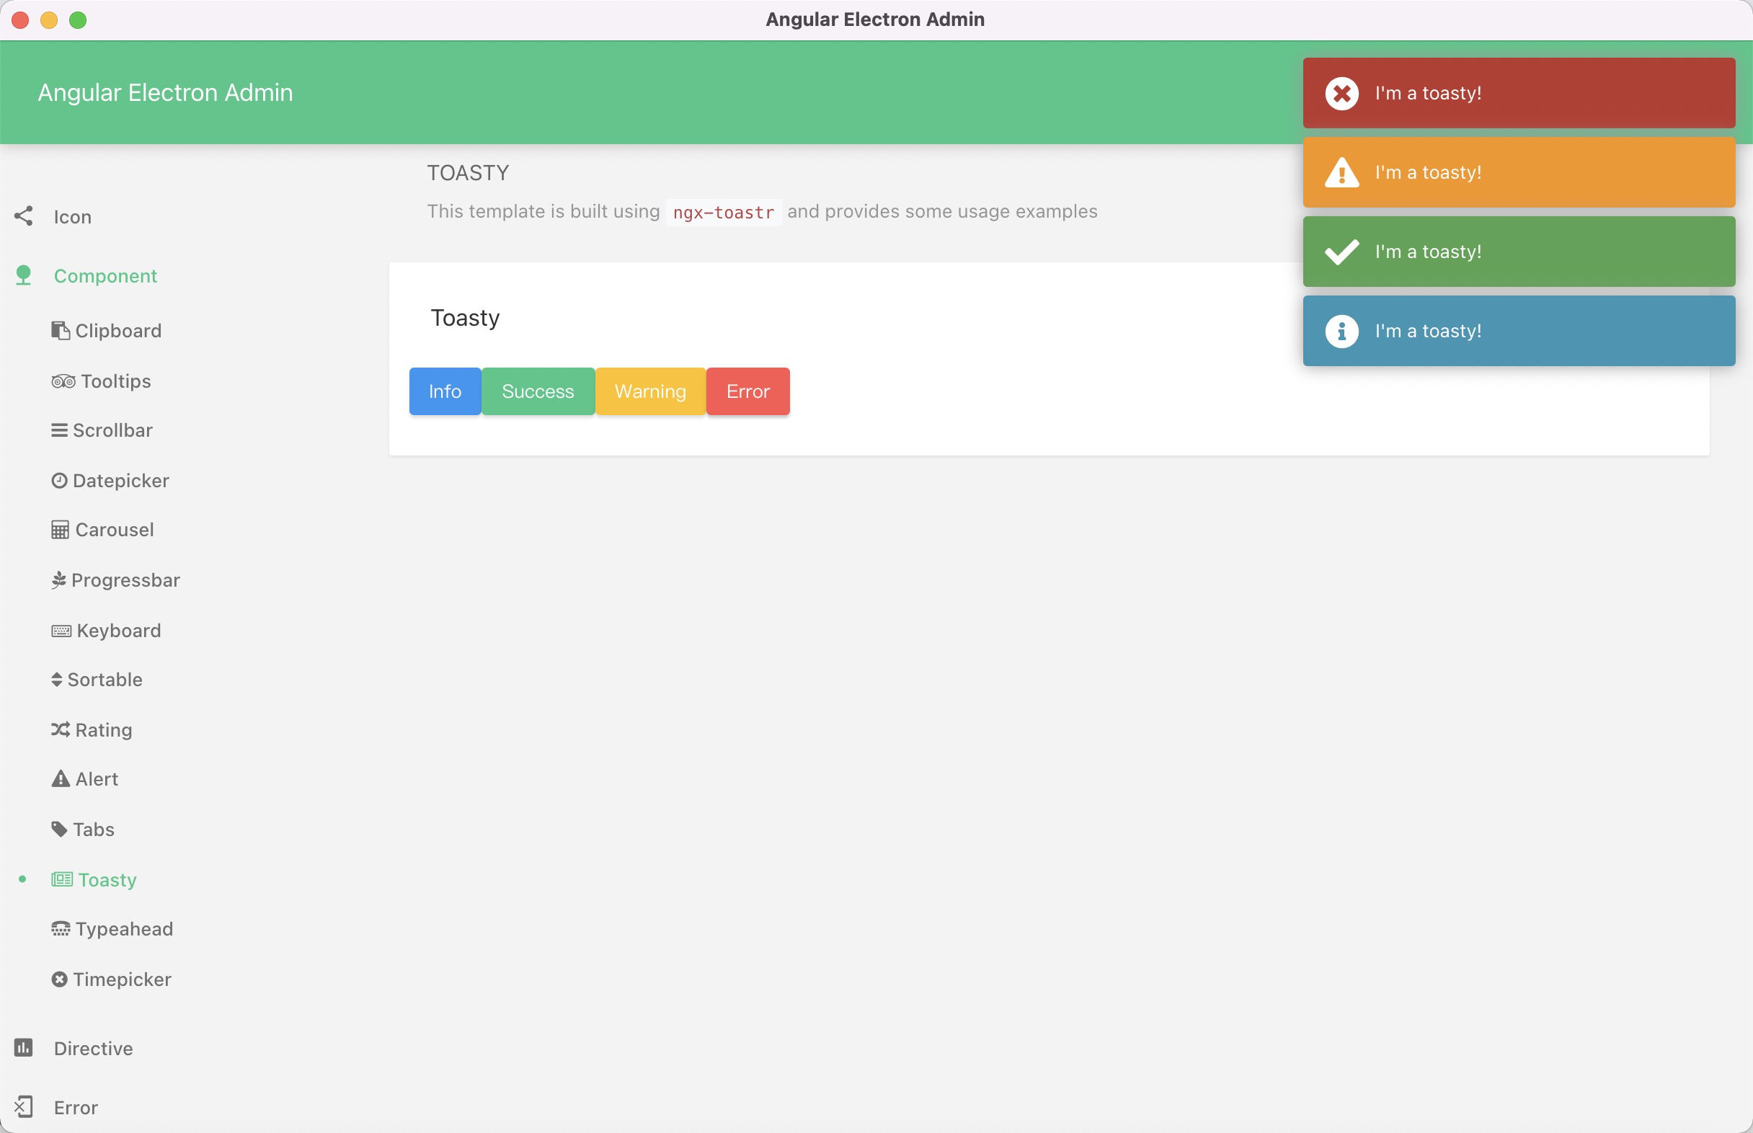The width and height of the screenshot is (1753, 1133).
Task: Toggle the Component section expand
Action: click(x=105, y=276)
